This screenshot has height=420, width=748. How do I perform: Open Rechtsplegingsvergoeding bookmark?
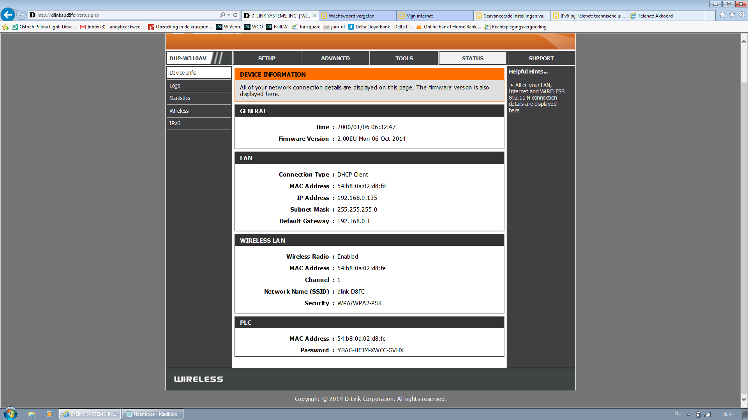(515, 27)
